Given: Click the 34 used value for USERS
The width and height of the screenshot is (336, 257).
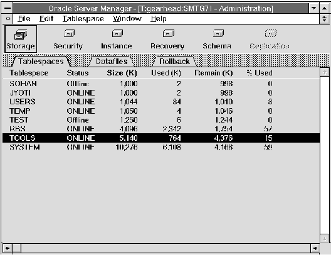Looking at the screenshot, I should (x=177, y=102).
